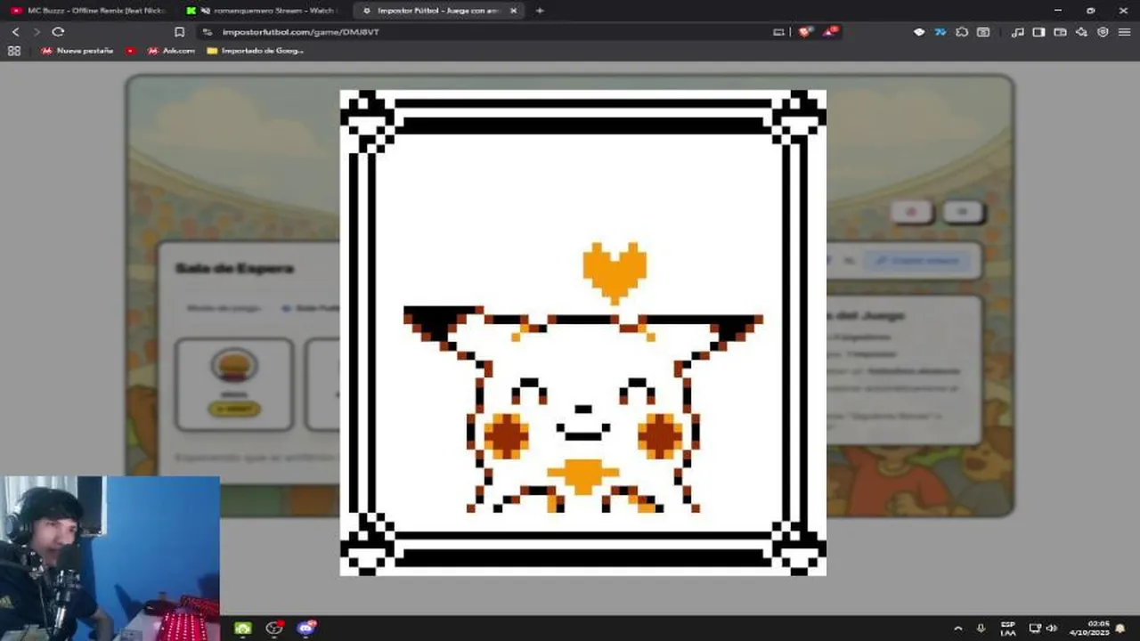
Task: Click the microphone icon in system tray
Action: (981, 629)
